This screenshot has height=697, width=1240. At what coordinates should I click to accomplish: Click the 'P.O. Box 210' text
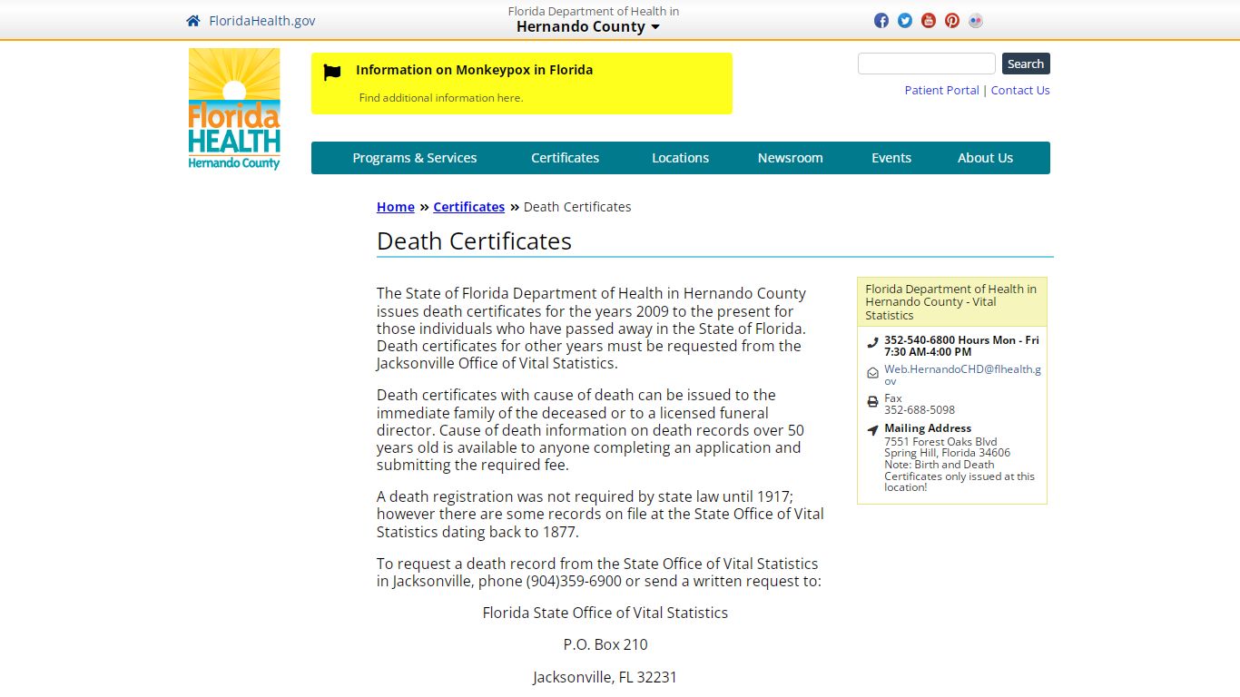[x=605, y=644]
